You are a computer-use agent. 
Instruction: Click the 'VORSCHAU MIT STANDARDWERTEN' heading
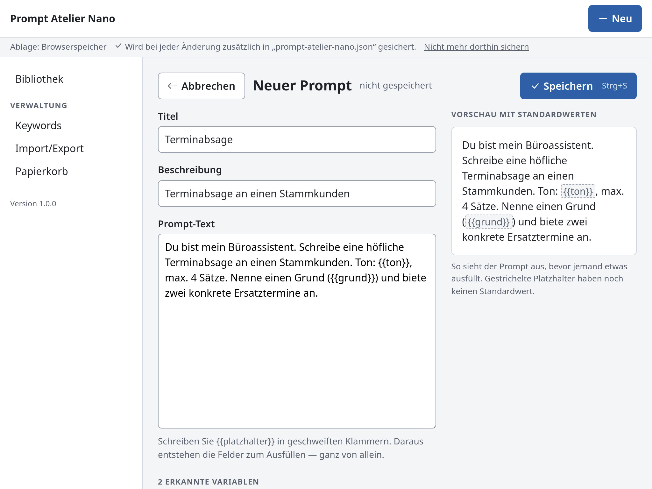524,114
